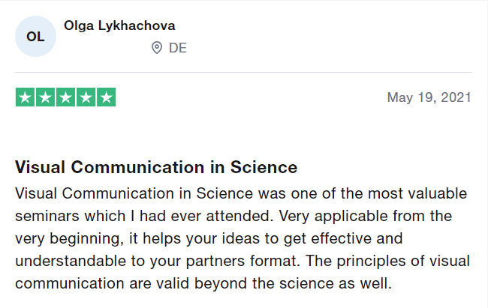Open the Visual Communication in Science review title
488x308 pixels.
156,167
